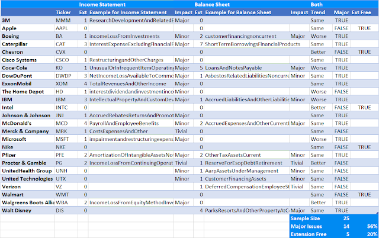
Task: Click the DowDuPont company cell
Action: [x=28, y=76]
